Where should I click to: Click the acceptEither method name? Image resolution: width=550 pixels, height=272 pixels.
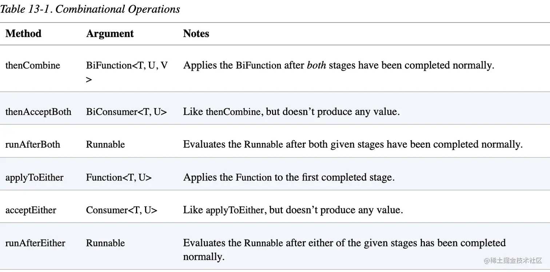click(x=31, y=210)
